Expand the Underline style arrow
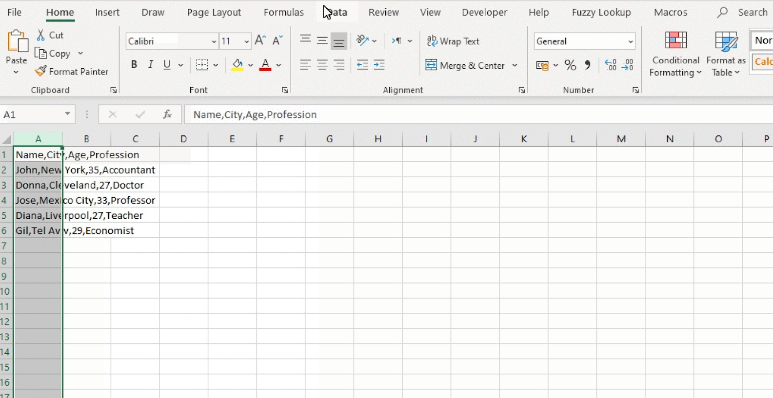The height and width of the screenshot is (398, 773). [180, 65]
